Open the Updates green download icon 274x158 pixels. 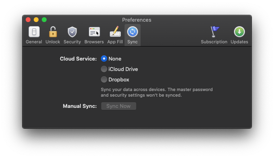[239, 32]
